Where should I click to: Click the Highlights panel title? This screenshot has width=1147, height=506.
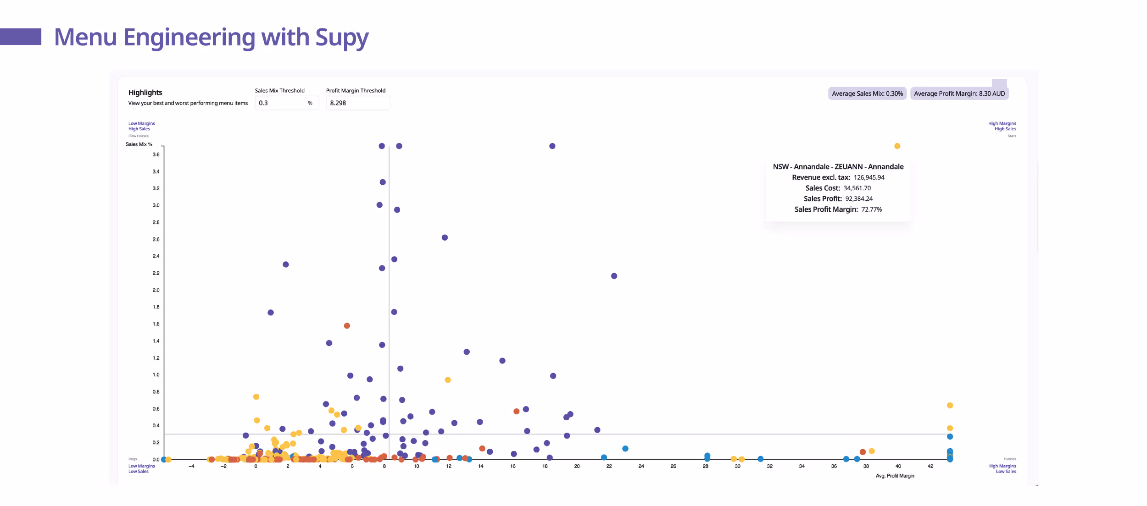coord(145,92)
